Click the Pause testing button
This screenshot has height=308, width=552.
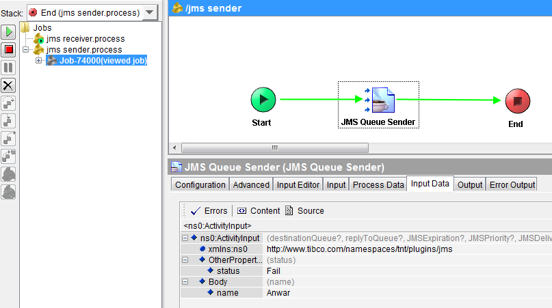8,68
